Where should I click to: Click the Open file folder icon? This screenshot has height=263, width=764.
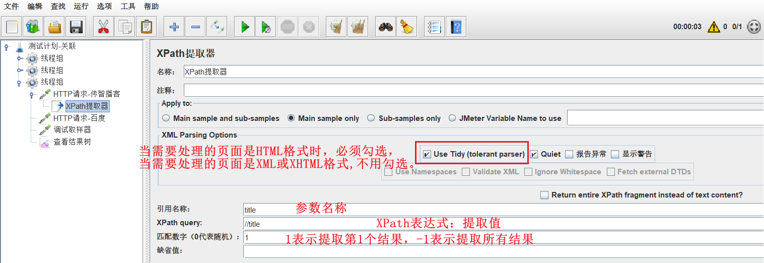click(x=55, y=27)
